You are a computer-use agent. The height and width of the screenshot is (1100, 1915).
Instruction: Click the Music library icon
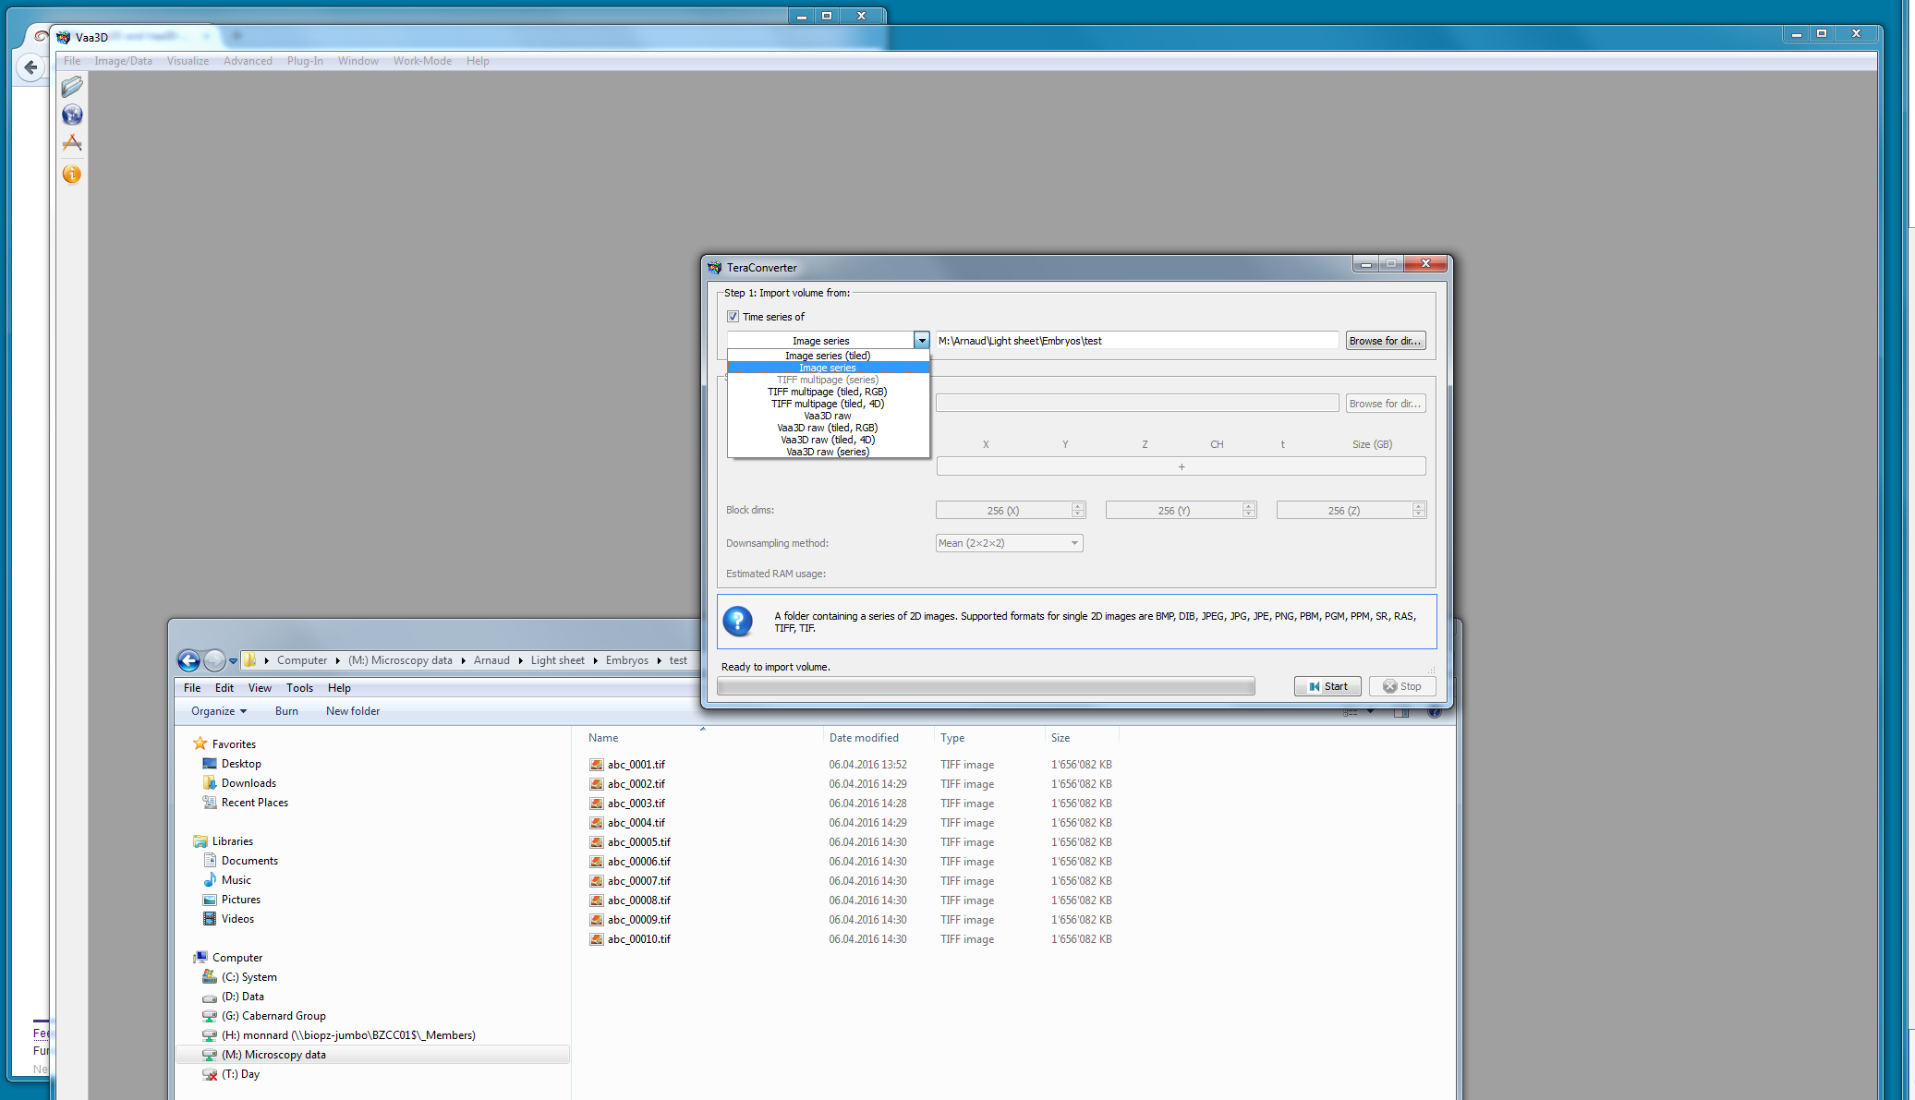210,879
